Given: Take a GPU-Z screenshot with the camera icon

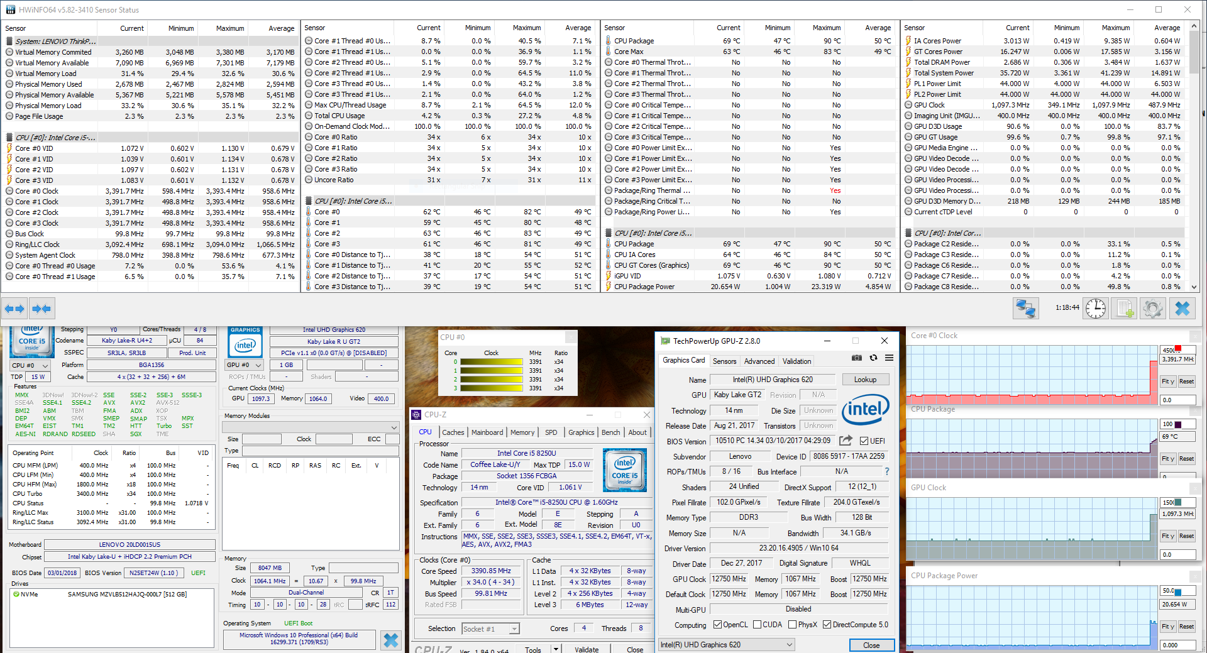Looking at the screenshot, I should click(x=857, y=358).
